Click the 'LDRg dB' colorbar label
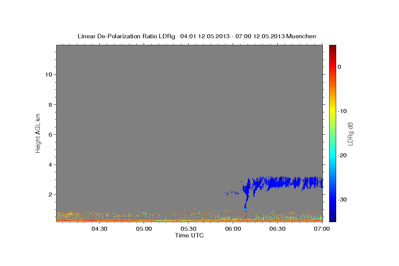 (350, 133)
